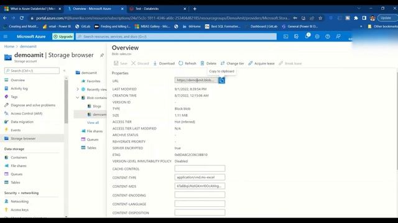Go to demoamit breadcrumb link

click(x=28, y=46)
